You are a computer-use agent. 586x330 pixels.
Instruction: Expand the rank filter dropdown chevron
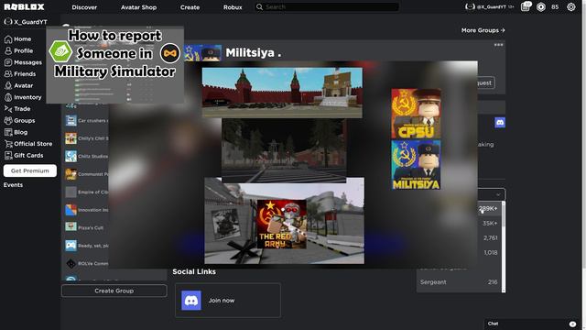498,194
